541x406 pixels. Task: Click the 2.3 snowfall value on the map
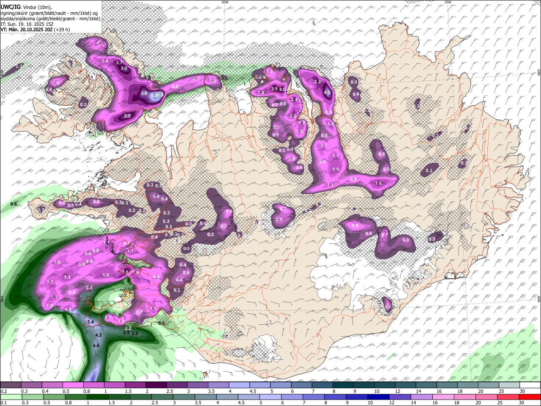tap(318, 82)
